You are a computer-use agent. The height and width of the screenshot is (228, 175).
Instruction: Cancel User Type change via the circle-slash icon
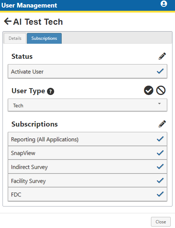[x=161, y=90]
